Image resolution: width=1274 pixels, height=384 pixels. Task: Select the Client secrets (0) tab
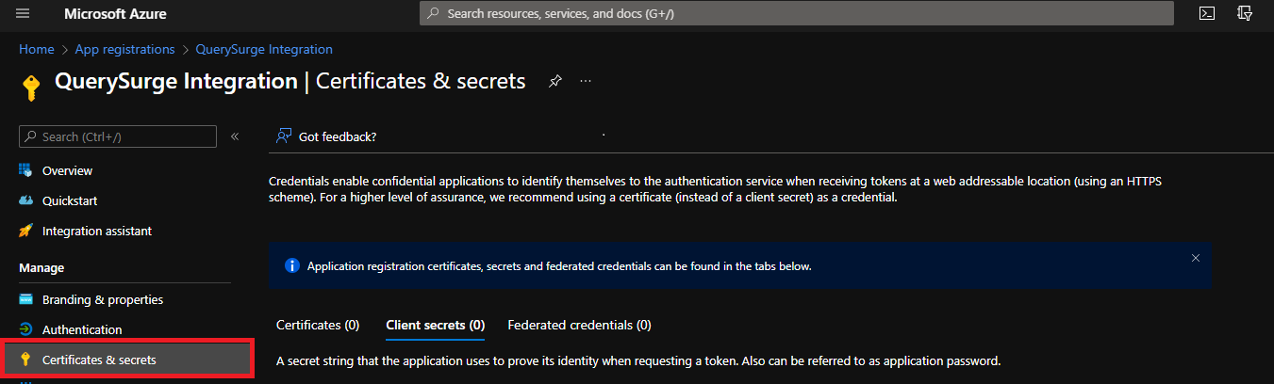coord(435,325)
